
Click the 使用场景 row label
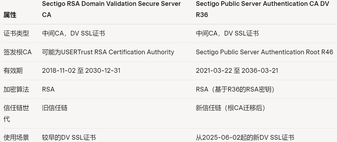16,137
